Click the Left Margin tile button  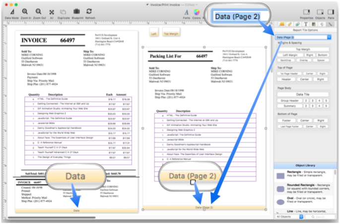click(290, 55)
